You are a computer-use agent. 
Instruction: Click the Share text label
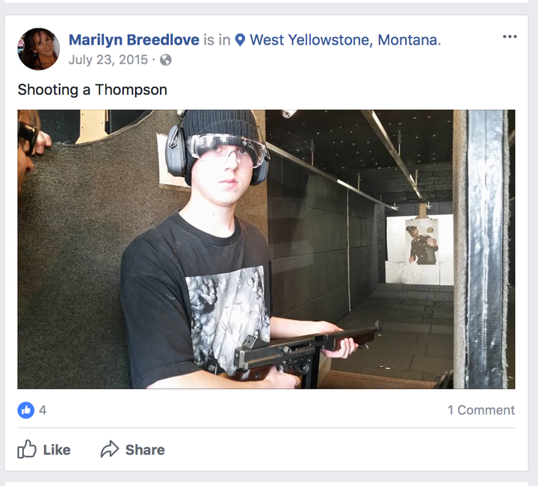click(145, 449)
